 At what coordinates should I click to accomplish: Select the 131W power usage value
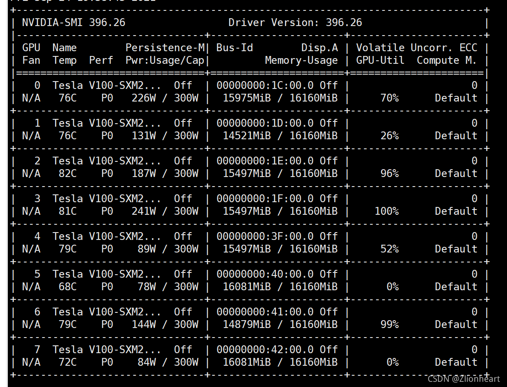(144, 136)
